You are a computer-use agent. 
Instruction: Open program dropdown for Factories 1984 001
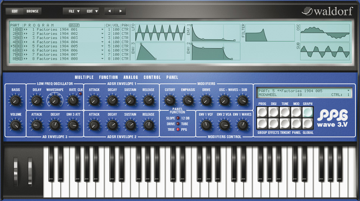102,29
